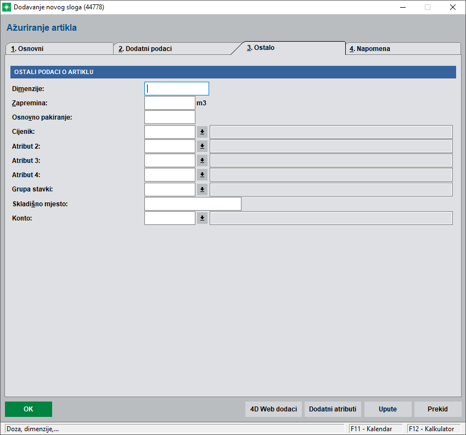Open Dodatni atributi

[x=333, y=409]
